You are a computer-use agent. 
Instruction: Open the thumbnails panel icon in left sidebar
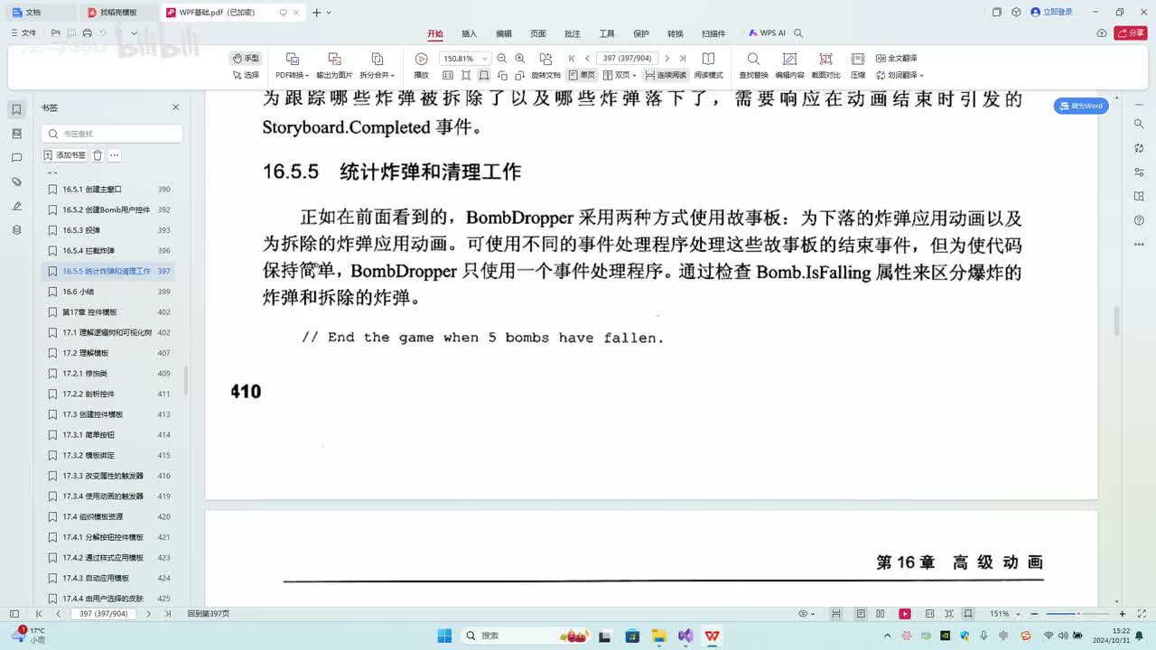pyautogui.click(x=16, y=134)
